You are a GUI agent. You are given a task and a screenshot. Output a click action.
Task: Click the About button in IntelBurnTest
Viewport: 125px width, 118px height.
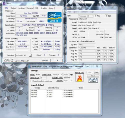(93, 76)
